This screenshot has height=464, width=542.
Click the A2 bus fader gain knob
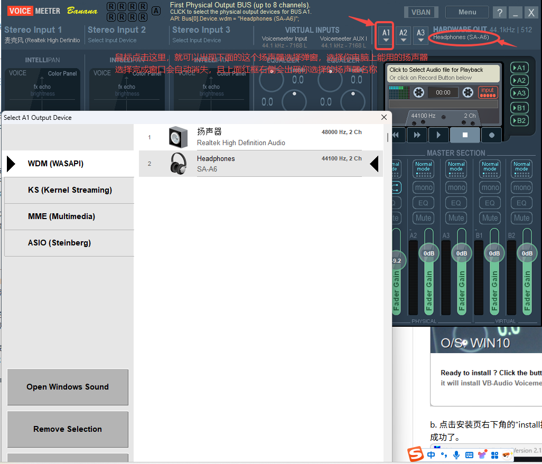tap(428, 253)
